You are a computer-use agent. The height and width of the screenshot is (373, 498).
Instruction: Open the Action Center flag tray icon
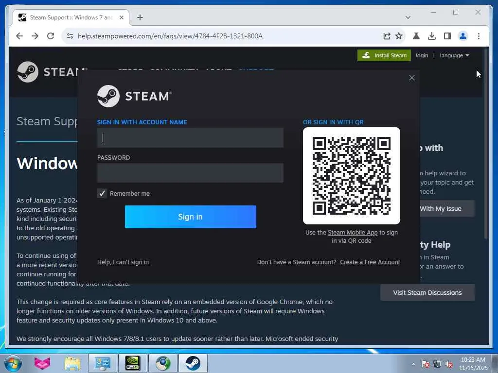(425, 364)
